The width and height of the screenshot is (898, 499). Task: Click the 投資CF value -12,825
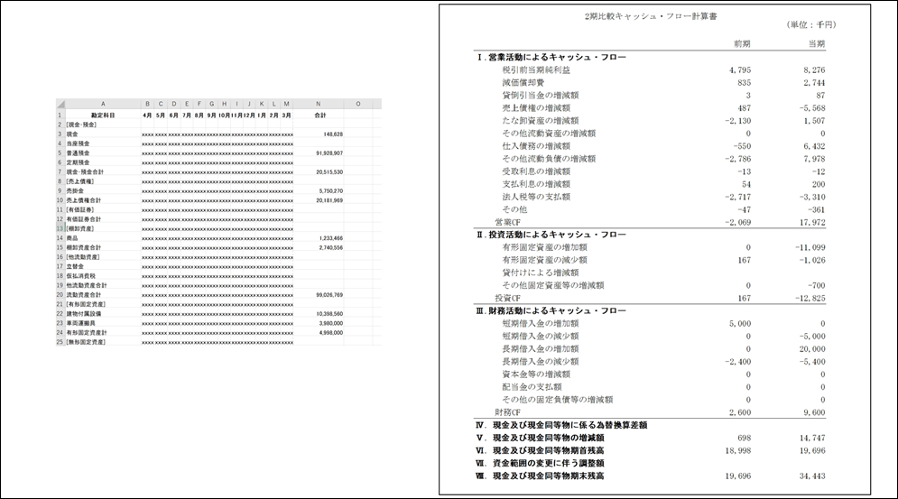click(810, 298)
